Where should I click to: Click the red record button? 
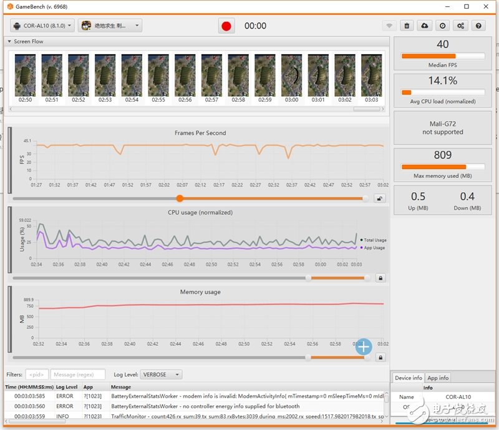tap(226, 26)
